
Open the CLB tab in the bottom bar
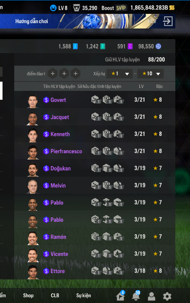tap(55, 295)
